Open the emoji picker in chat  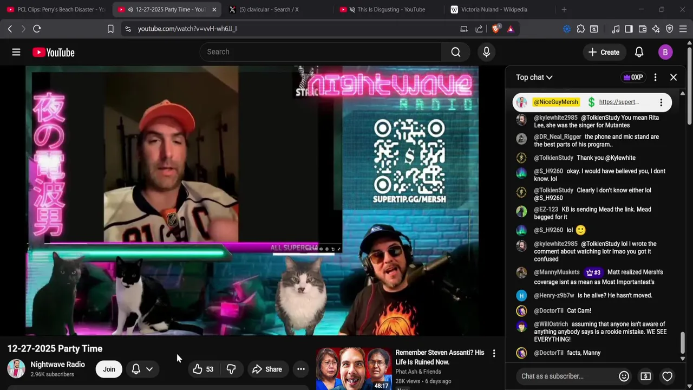click(624, 376)
